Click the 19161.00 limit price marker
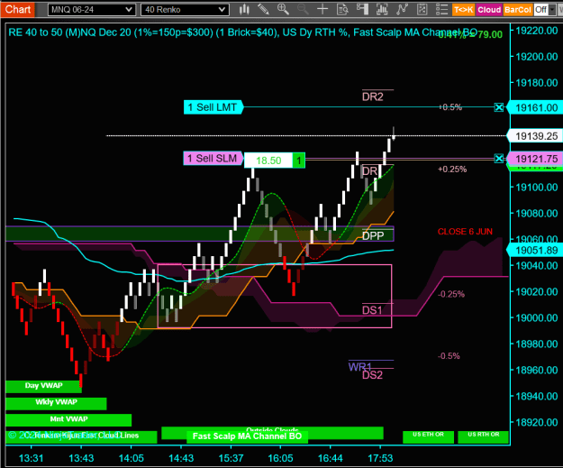 536,107
